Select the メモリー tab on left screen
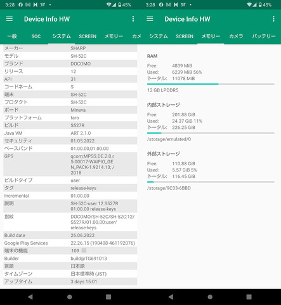The width and height of the screenshot is (281, 305). pos(114,36)
